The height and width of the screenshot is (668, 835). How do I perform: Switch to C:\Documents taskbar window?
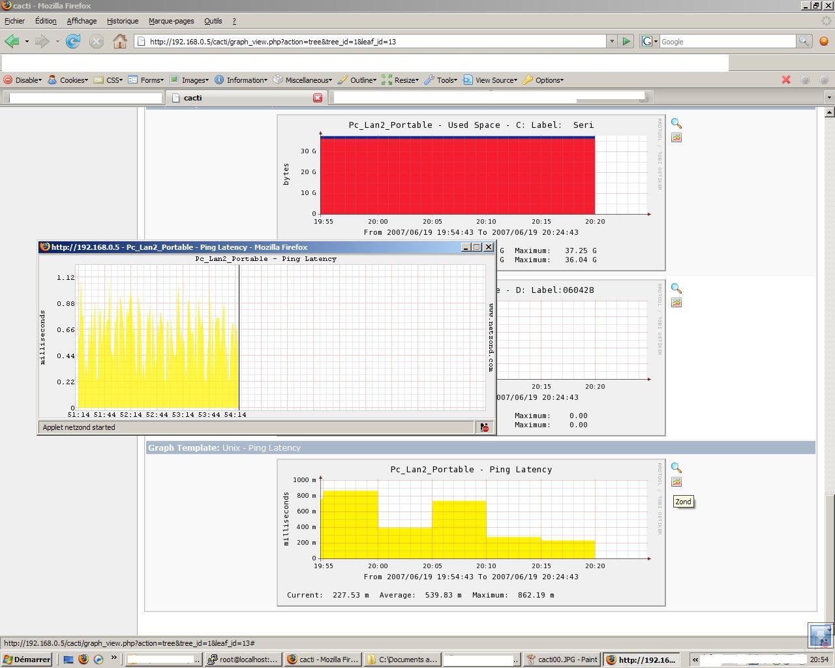403,660
